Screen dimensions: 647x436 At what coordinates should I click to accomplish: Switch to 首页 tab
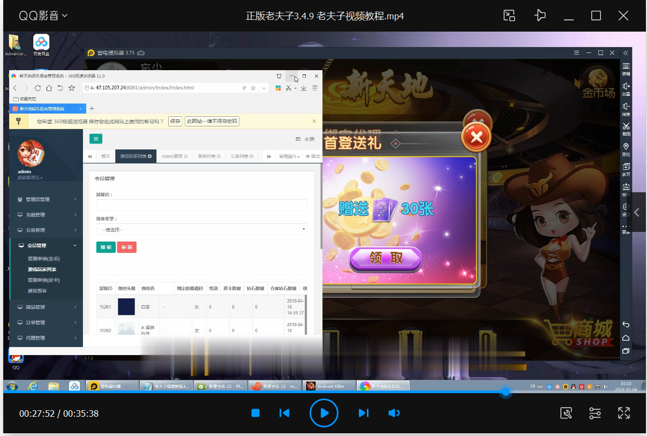(106, 156)
